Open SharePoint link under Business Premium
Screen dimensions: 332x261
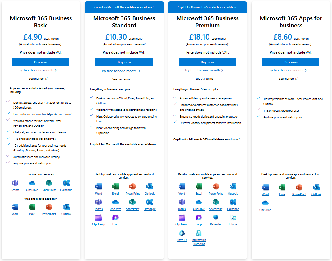tap(216, 209)
